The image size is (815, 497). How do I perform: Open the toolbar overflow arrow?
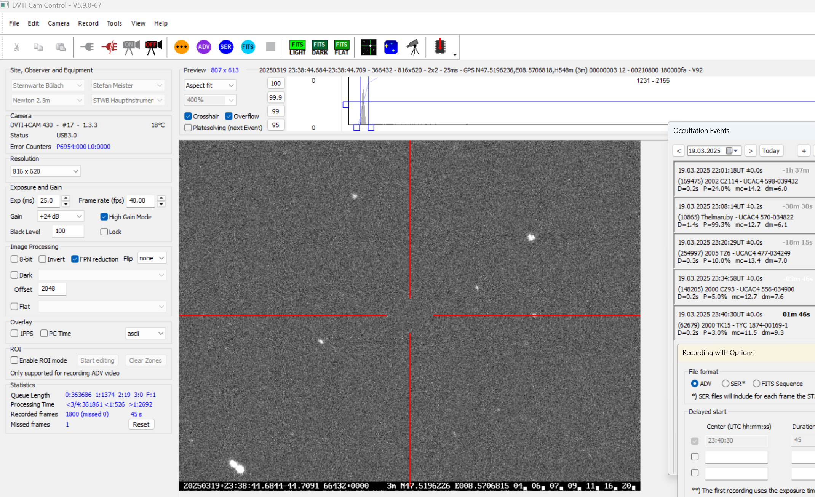(455, 55)
